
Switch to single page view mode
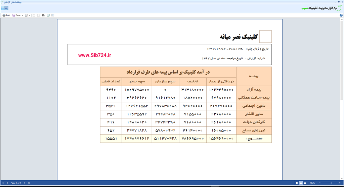click(297, 183)
